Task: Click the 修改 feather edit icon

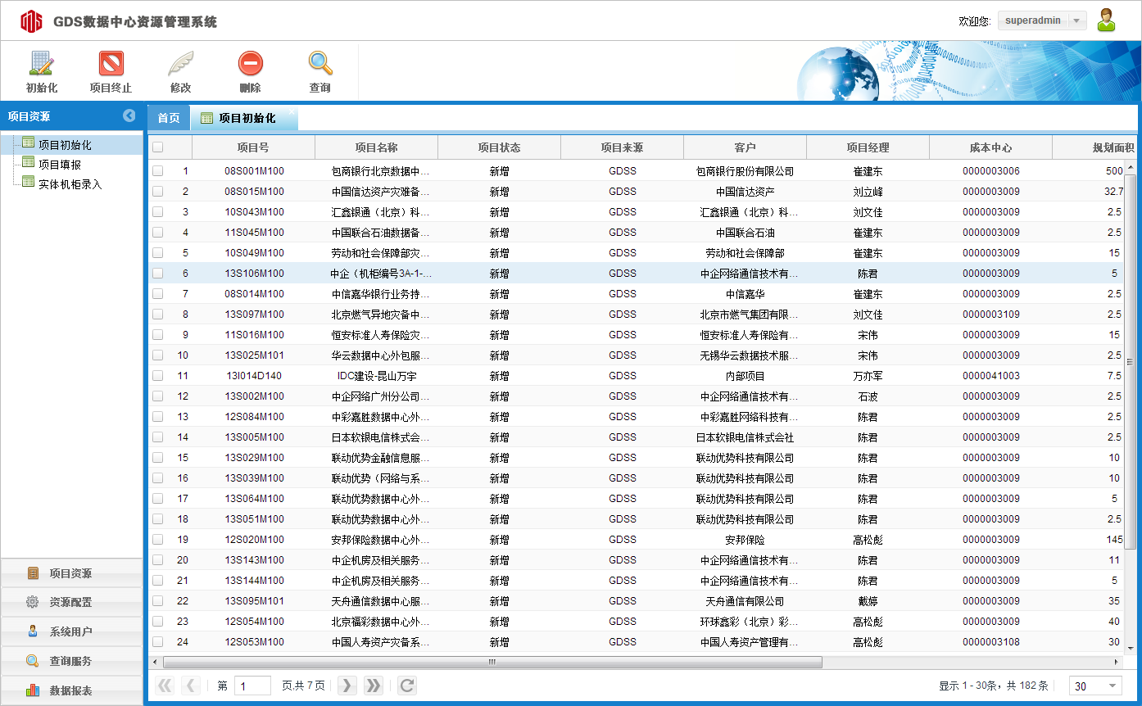Action: pyautogui.click(x=180, y=64)
